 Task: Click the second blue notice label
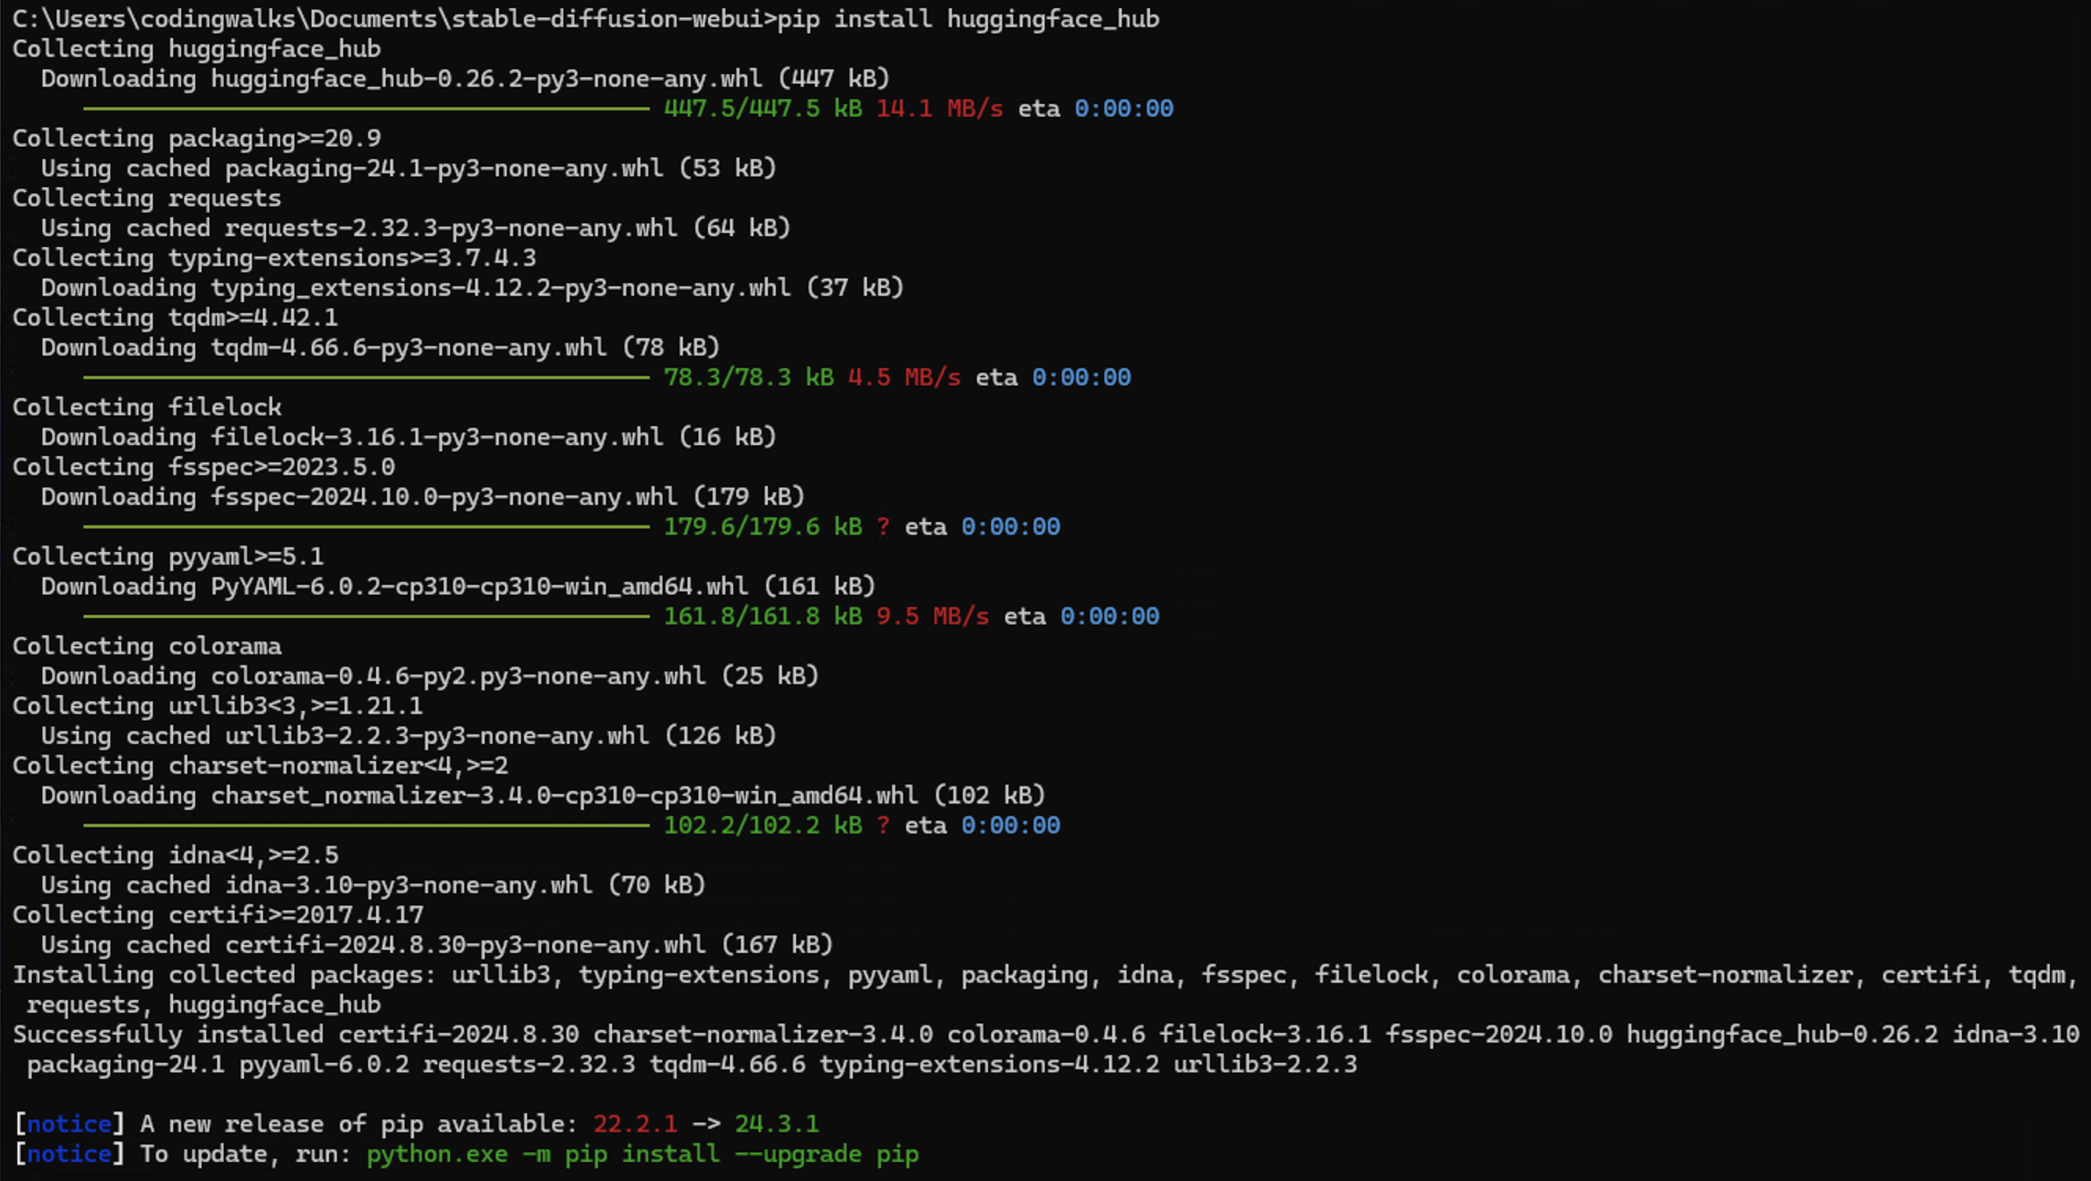(x=69, y=1153)
